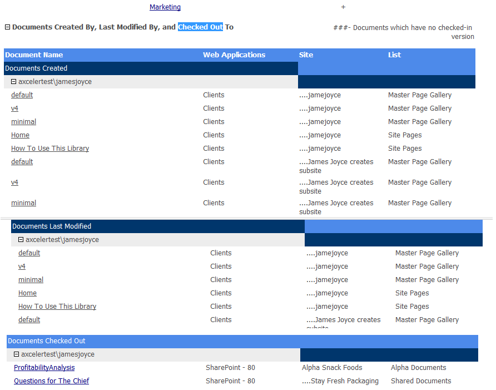
Task: Open the Marketing link
Action: point(165,7)
